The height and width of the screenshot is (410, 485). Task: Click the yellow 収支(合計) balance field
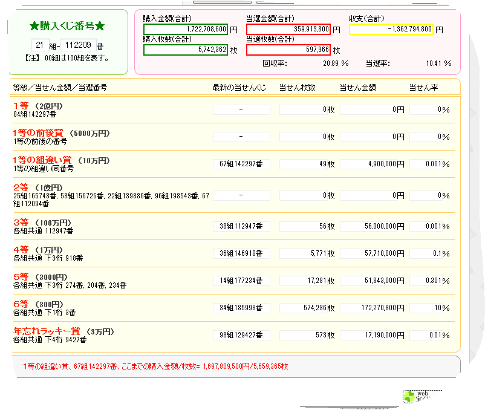coord(391,30)
